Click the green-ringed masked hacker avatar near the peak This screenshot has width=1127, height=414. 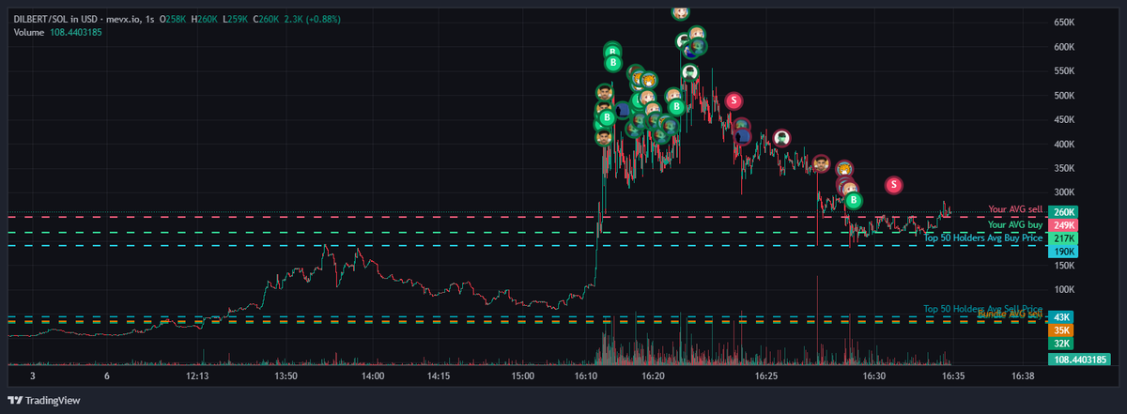pyautogui.click(x=690, y=72)
